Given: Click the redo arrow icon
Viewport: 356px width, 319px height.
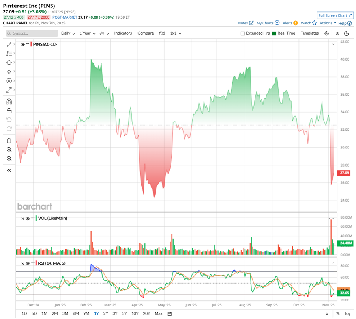Looking at the screenshot, I should (9, 129).
